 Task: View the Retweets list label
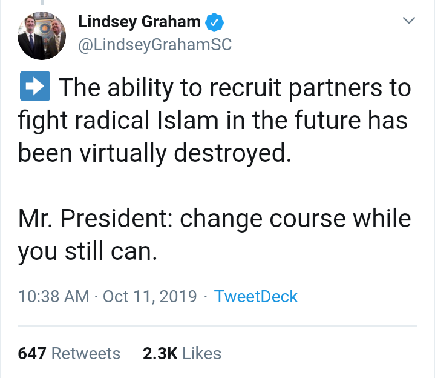coord(86,353)
